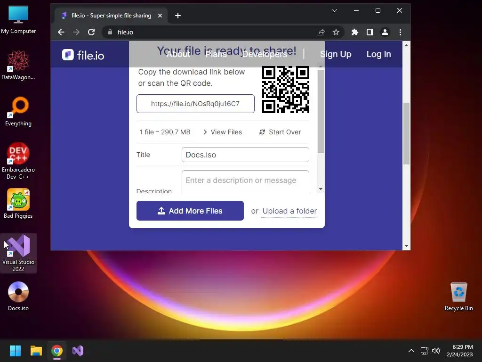
Task: Click the download link field
Action: click(x=195, y=104)
